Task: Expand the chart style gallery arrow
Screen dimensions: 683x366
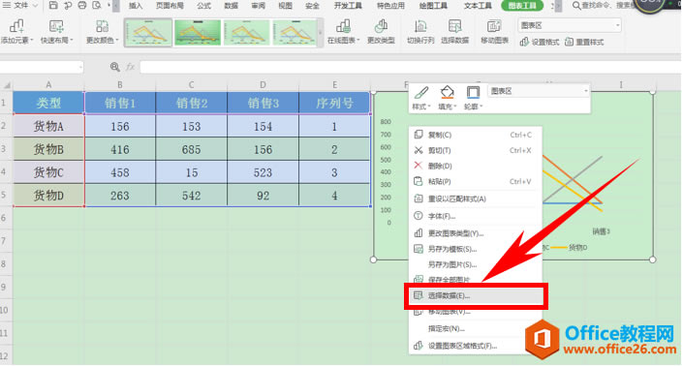Action: coord(321,32)
